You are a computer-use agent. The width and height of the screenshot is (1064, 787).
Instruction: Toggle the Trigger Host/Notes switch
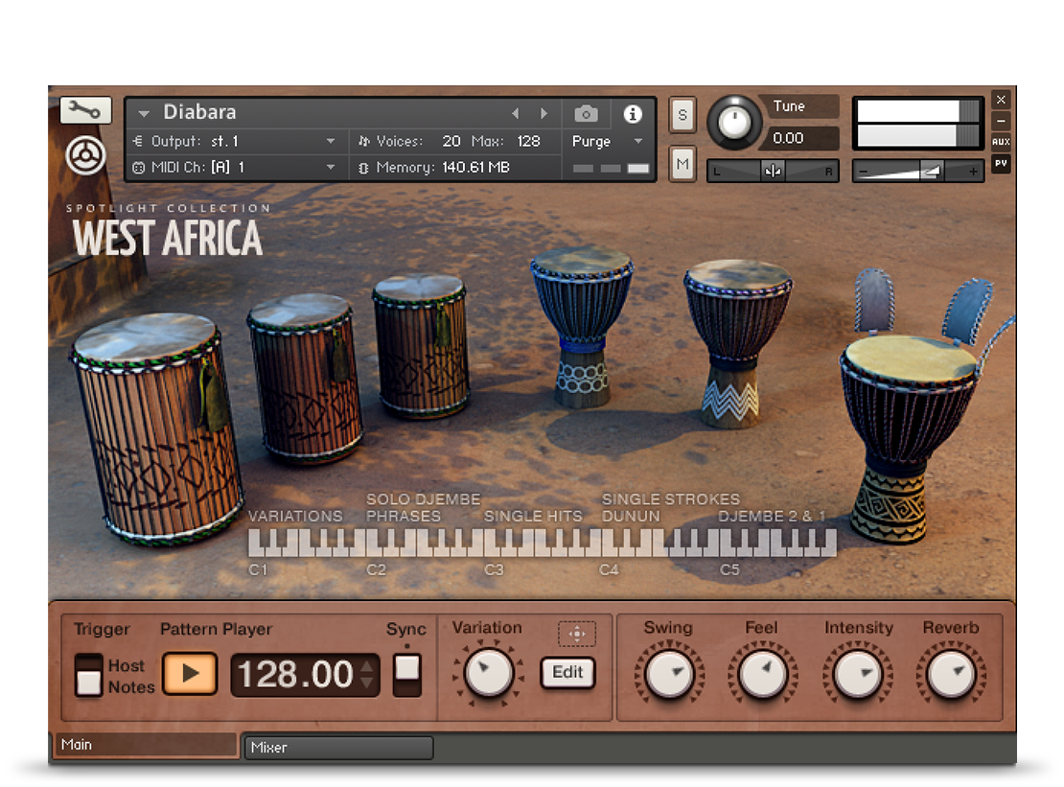(88, 675)
